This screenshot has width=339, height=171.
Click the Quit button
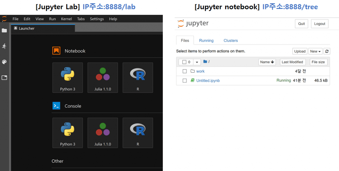(x=302, y=24)
